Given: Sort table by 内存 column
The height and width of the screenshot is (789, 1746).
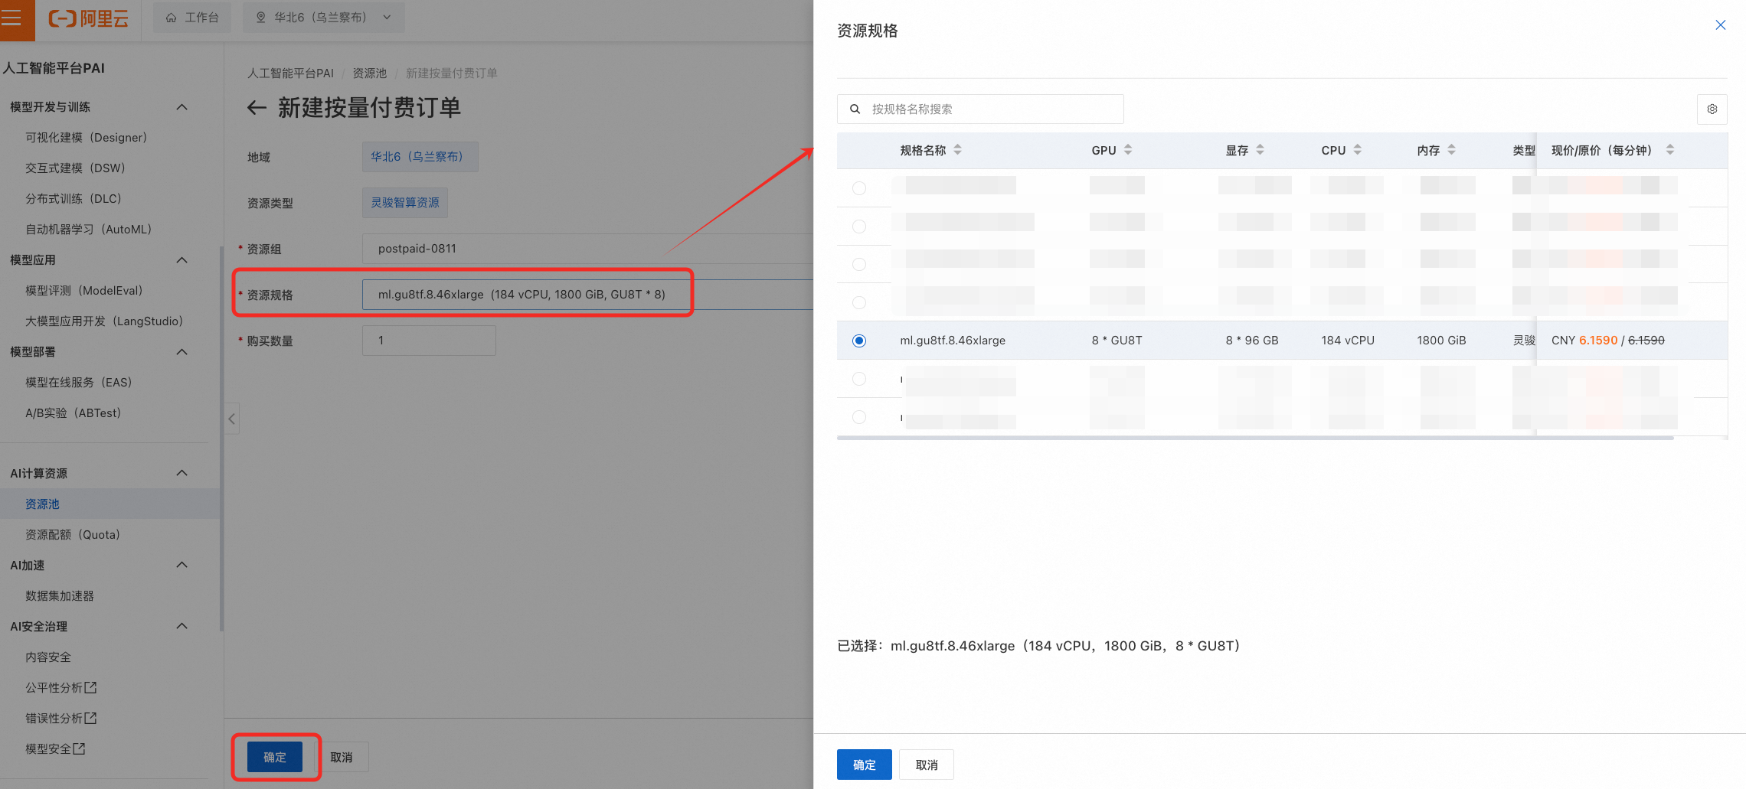Looking at the screenshot, I should click(1452, 150).
